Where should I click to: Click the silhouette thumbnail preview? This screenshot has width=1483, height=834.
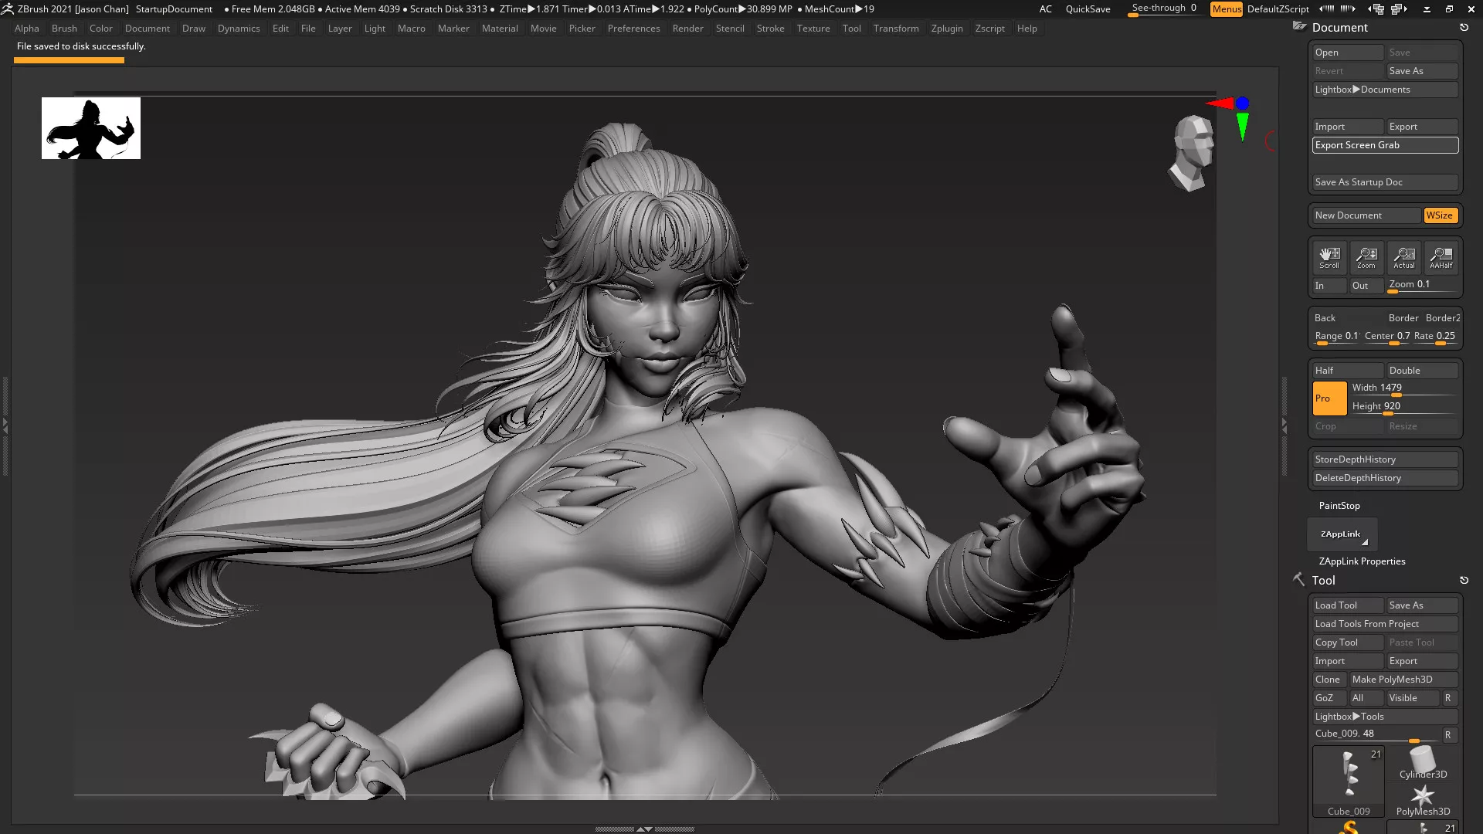pyautogui.click(x=91, y=128)
